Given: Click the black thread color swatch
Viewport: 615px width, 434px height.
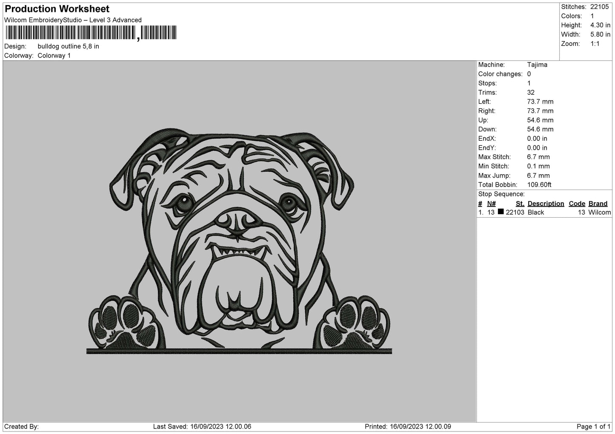Looking at the screenshot, I should (501, 212).
